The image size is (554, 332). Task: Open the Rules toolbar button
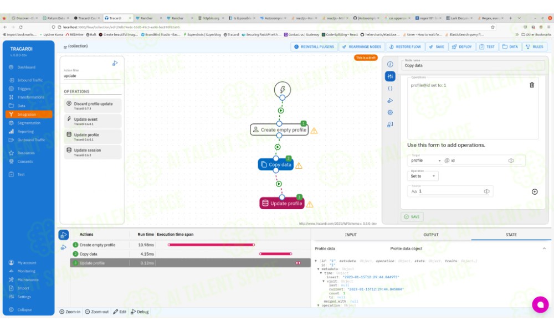click(534, 46)
